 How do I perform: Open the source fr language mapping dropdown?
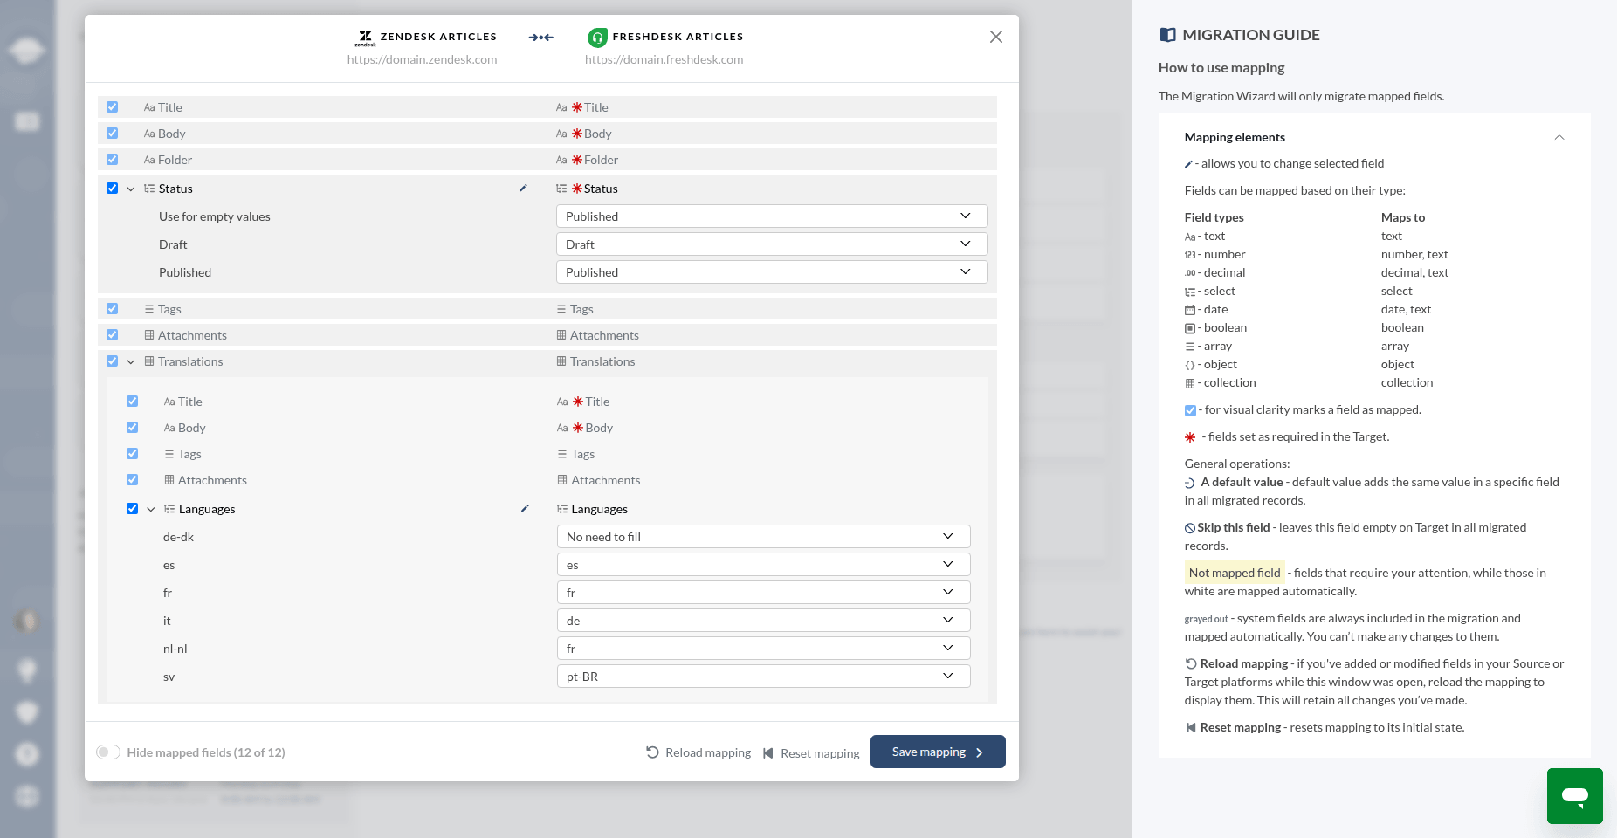[x=763, y=592]
